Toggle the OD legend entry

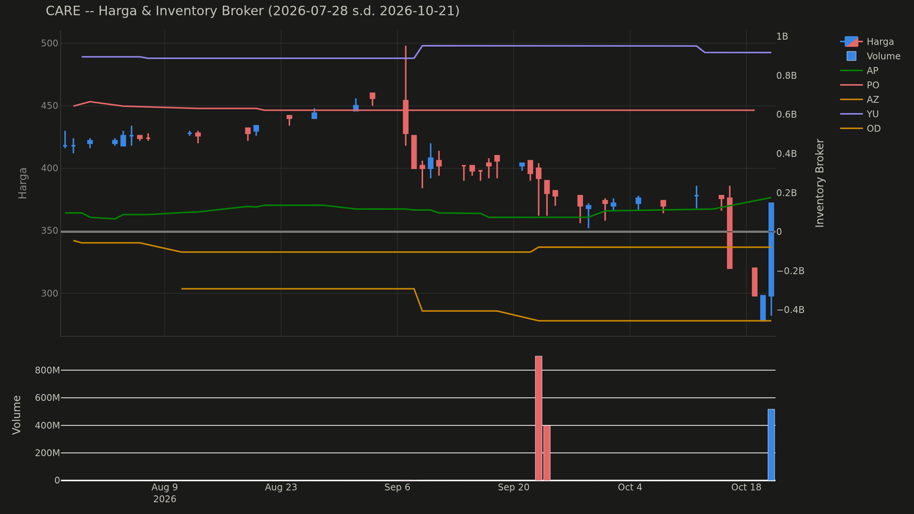pos(860,128)
